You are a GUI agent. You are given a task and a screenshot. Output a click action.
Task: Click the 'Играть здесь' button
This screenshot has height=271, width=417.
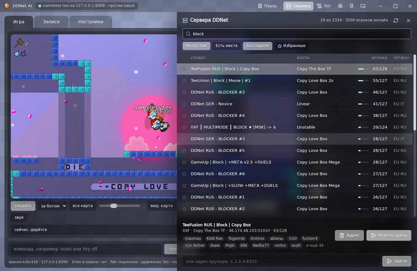pos(389,235)
